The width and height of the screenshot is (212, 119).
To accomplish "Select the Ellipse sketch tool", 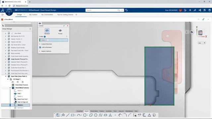I will 91,115.
